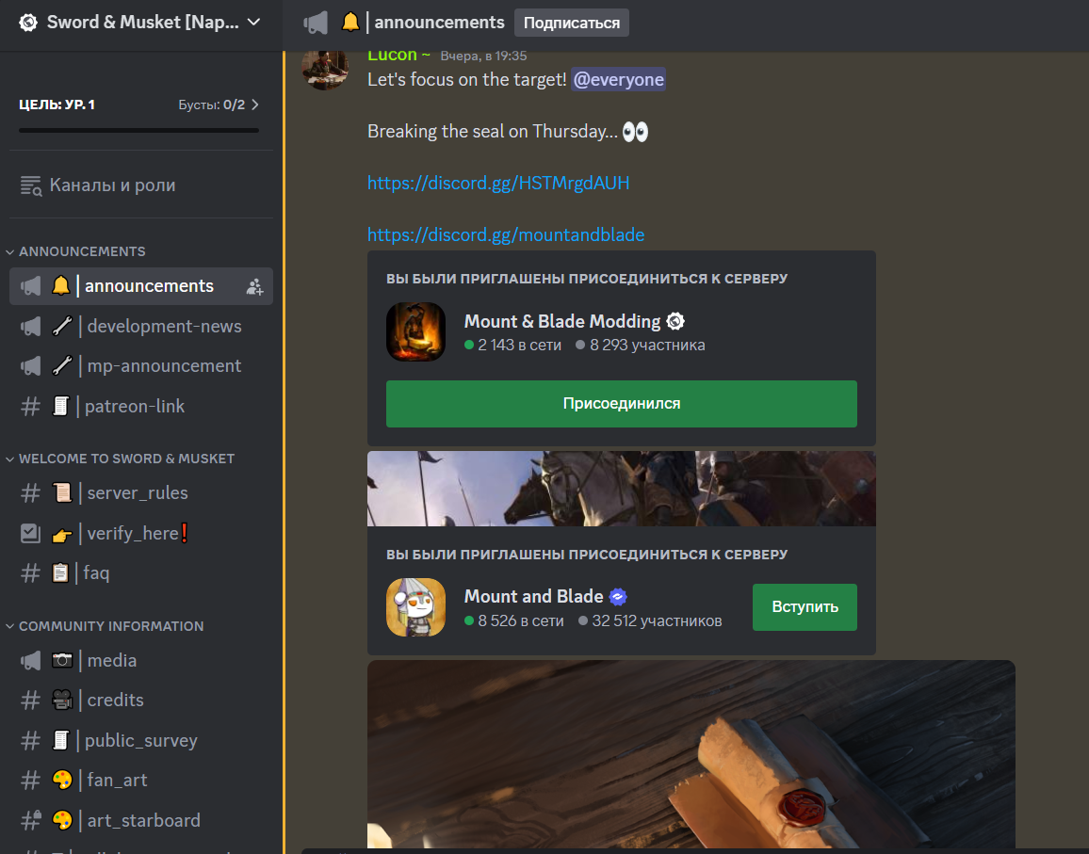Click the Вступить join button
The height and width of the screenshot is (854, 1089).
click(805, 606)
